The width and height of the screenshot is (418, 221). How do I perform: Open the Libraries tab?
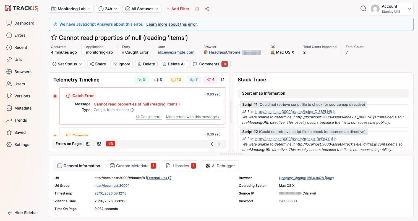181,166
